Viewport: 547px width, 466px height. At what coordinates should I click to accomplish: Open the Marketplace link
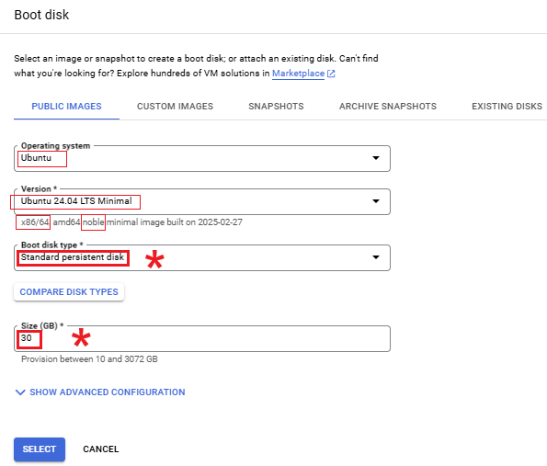coord(298,74)
